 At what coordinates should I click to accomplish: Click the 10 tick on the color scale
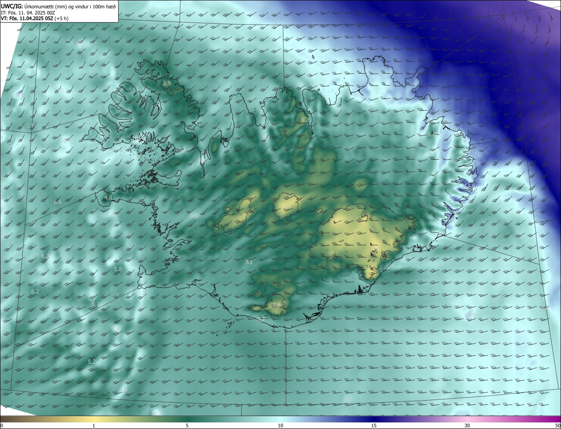point(280,425)
